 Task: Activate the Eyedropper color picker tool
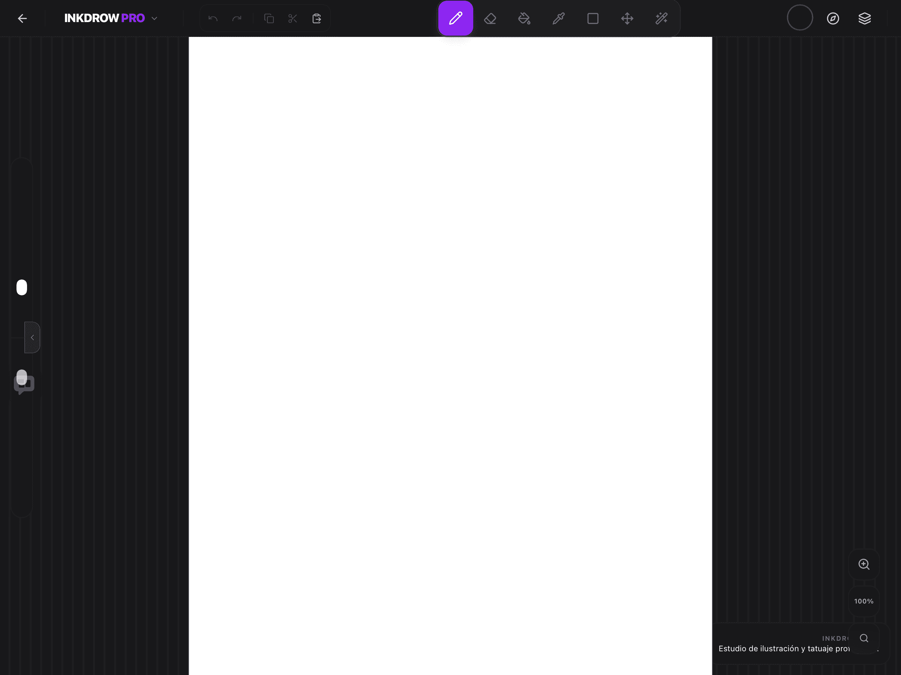click(x=558, y=18)
